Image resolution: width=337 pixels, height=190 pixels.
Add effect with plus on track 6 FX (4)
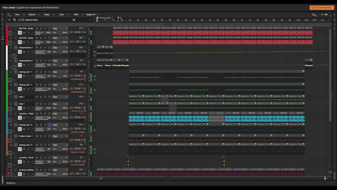[85, 89]
